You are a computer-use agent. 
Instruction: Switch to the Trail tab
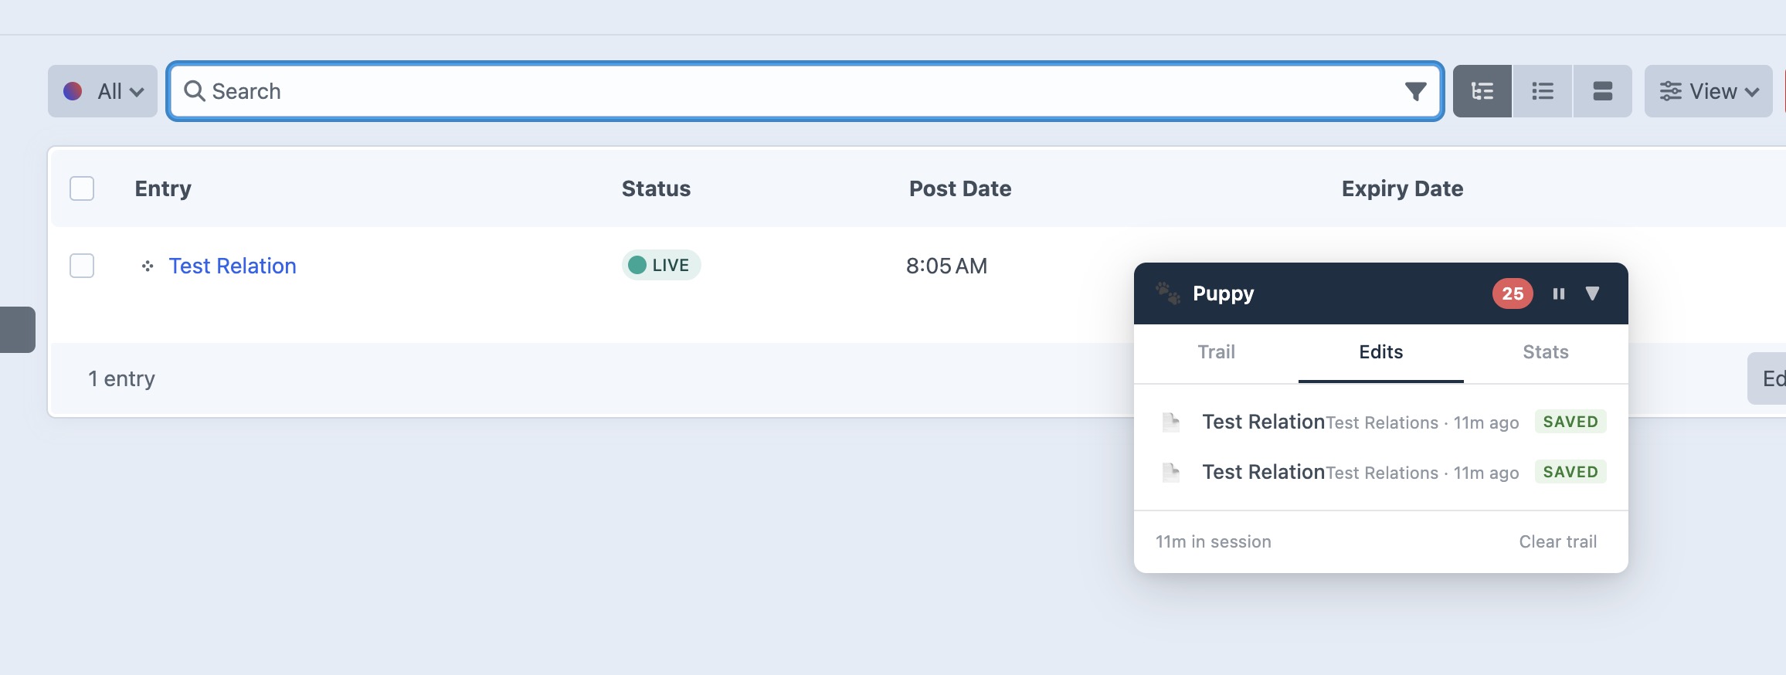tap(1216, 352)
